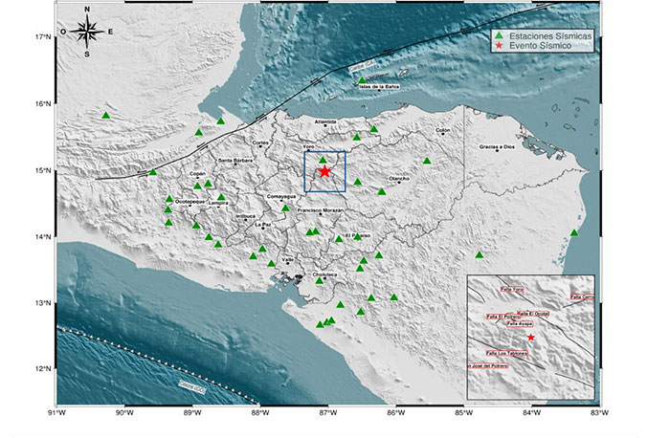Select the green station triangle at Islas de la Bahía
The height and width of the screenshot is (438, 670).
point(362,81)
